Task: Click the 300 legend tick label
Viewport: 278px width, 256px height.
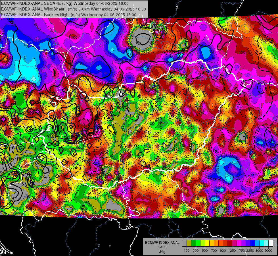Action: pyautogui.click(x=196, y=251)
